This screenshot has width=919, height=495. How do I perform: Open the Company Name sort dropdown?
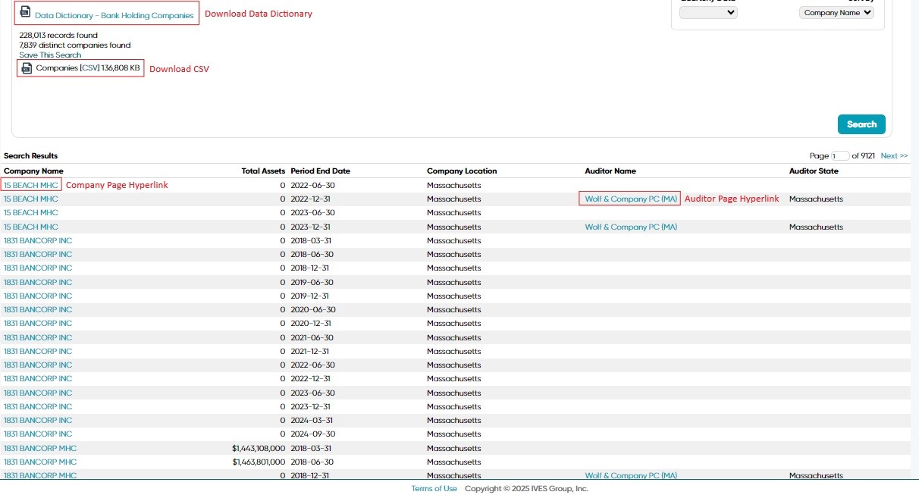tap(836, 13)
